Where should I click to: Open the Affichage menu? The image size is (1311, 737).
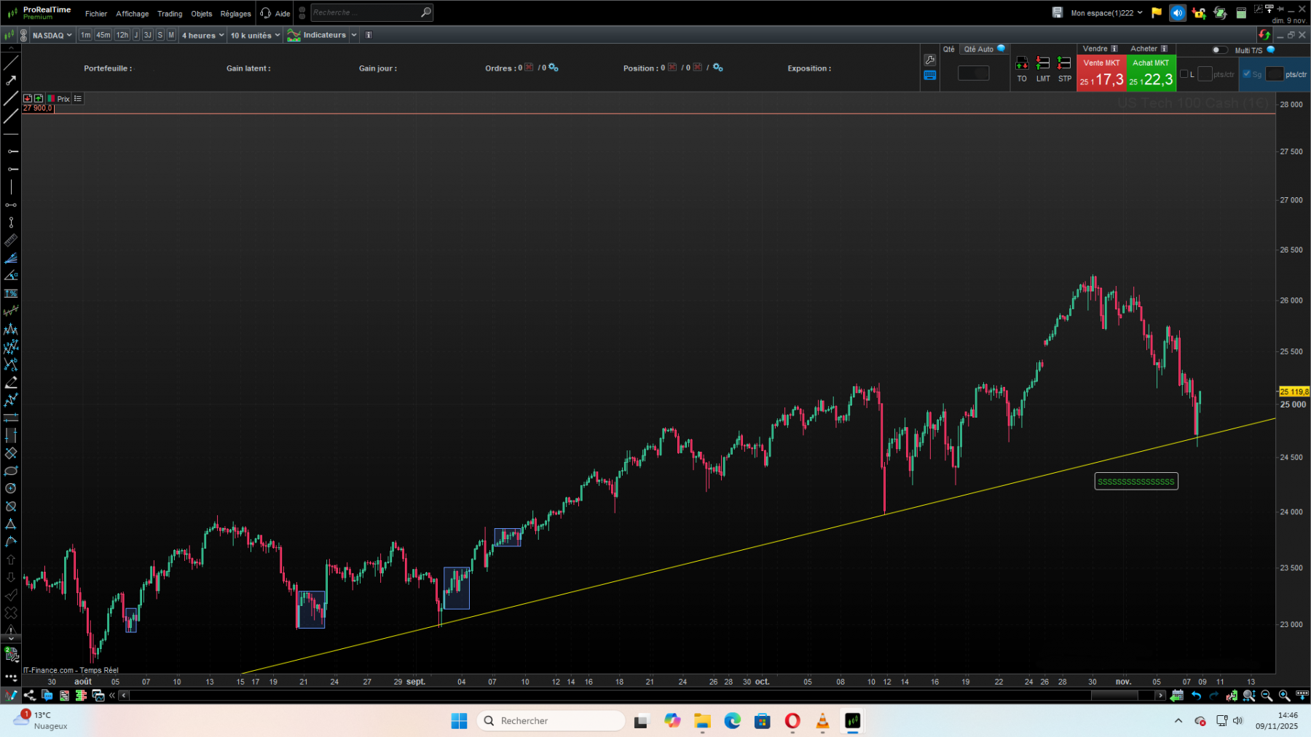(132, 13)
